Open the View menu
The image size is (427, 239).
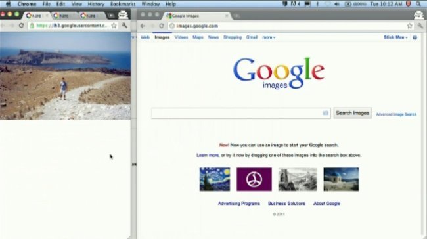click(76, 4)
